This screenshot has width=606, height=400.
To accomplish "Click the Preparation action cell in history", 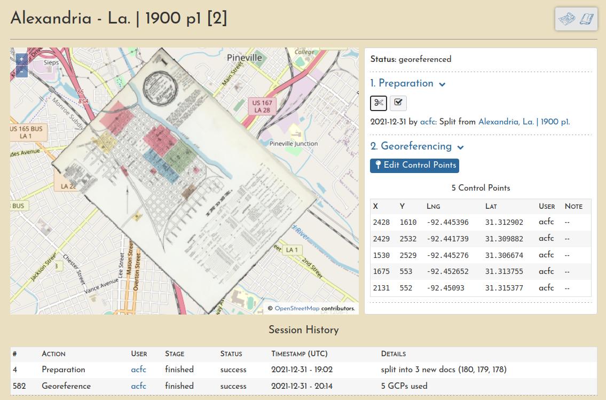I will pos(64,370).
